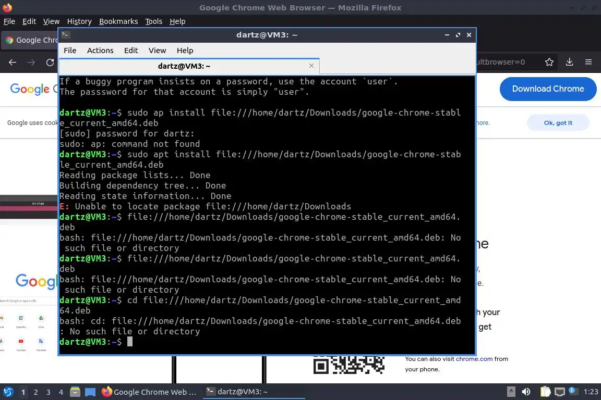The height and width of the screenshot is (400, 601).
Task: Click the terminal command prompt cursor
Action: point(130,342)
